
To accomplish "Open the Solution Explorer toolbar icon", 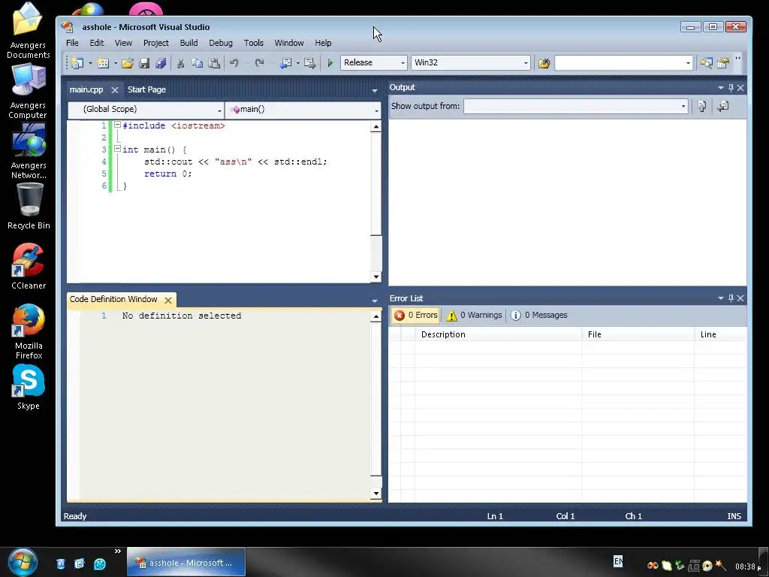I will 706,63.
